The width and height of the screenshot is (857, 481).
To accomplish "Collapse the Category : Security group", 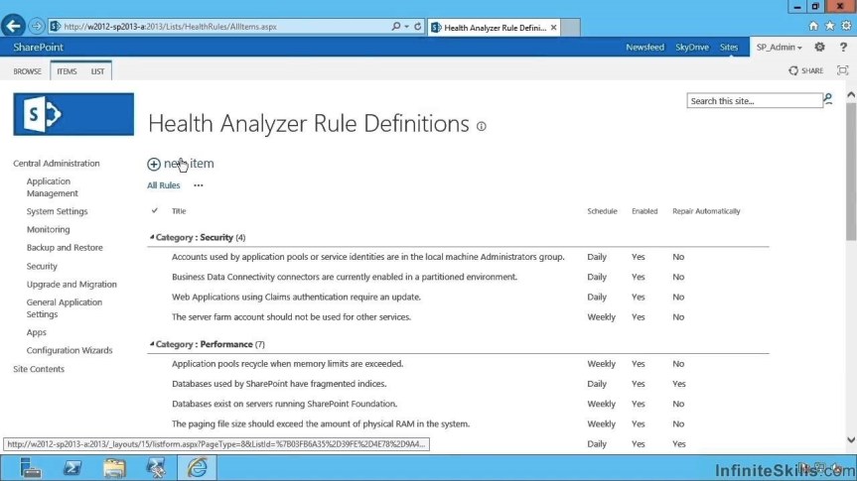I will [x=152, y=237].
